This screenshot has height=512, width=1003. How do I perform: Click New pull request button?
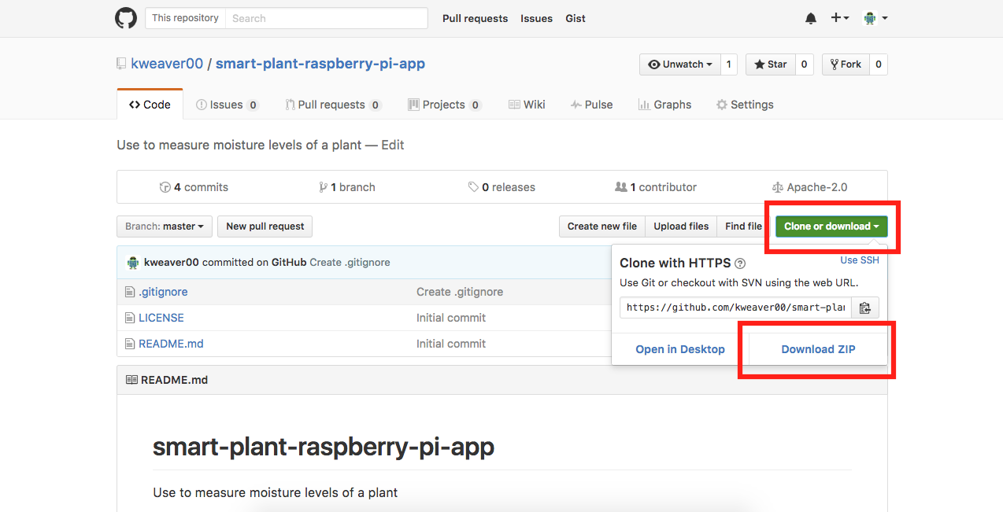coord(265,227)
